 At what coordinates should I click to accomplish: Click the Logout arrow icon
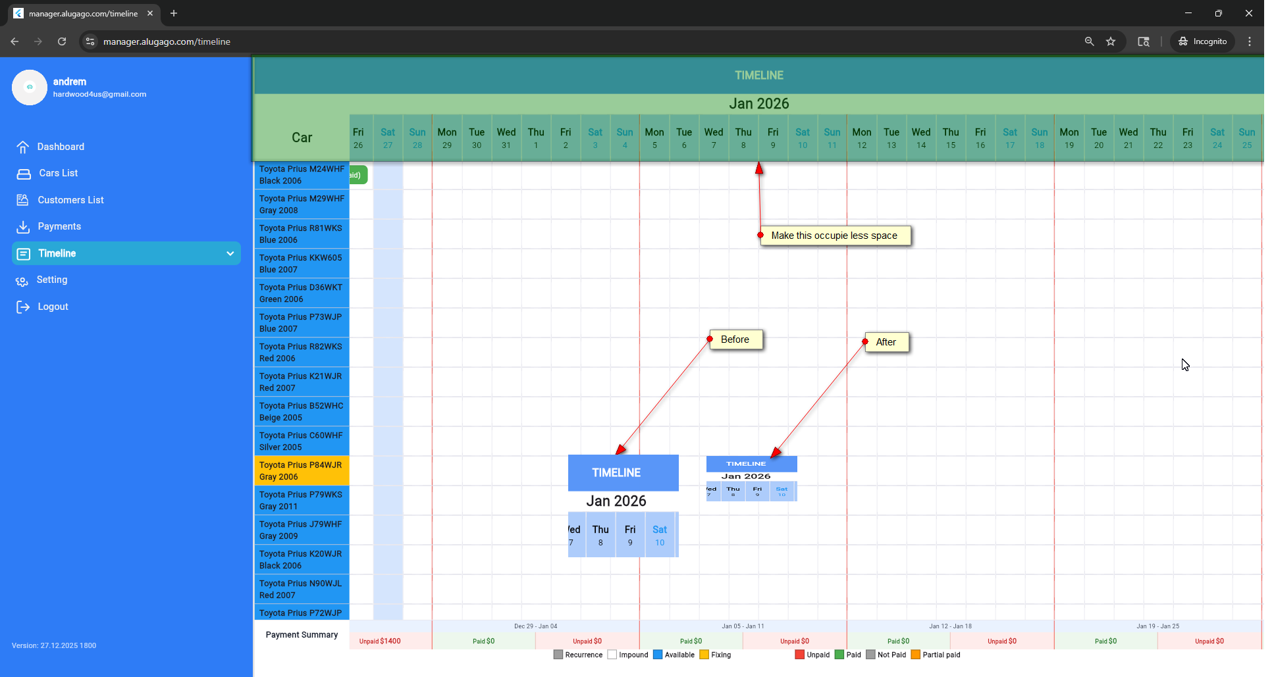(x=23, y=307)
